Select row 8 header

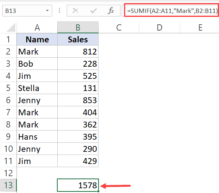click(x=8, y=124)
